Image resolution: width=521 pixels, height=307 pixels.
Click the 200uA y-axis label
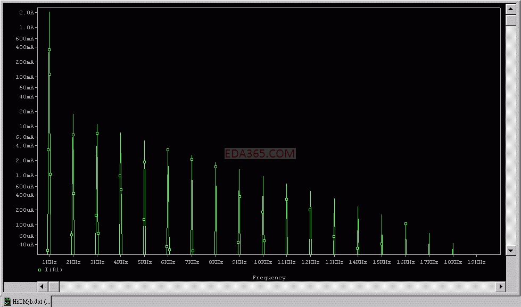24,210
